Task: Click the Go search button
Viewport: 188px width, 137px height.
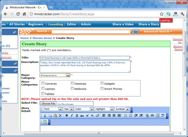Action: (x=136, y=32)
